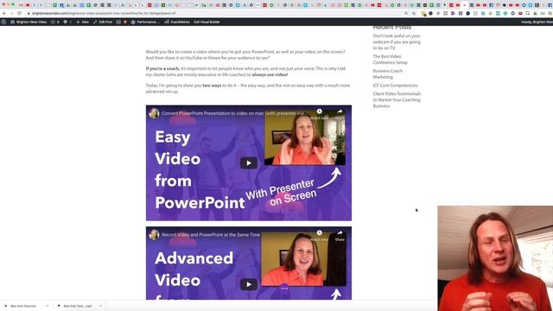Screen dimensions: 553x311
Task: Click Share arrow on Easy Video
Action: tap(340, 111)
